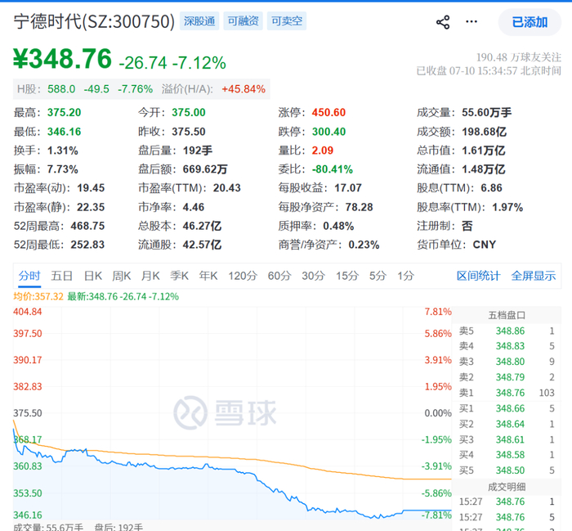Click the 五档盘口 header
This screenshot has width=572, height=531.
pyautogui.click(x=507, y=315)
